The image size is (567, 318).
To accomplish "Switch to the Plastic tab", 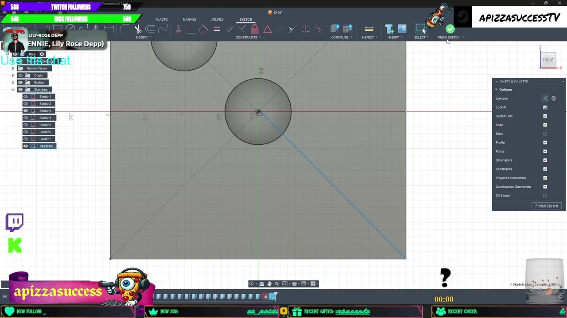I will pos(162,19).
